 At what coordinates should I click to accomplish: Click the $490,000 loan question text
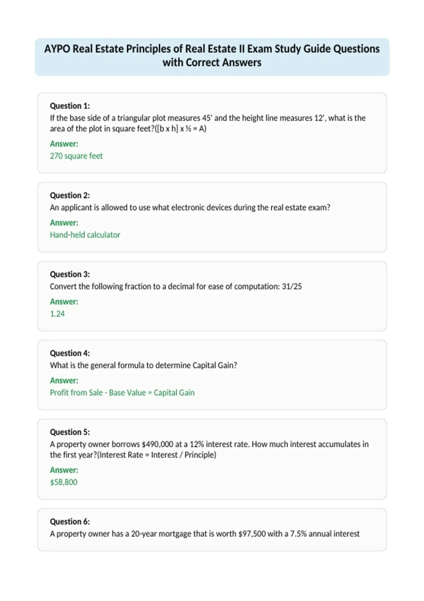click(209, 449)
